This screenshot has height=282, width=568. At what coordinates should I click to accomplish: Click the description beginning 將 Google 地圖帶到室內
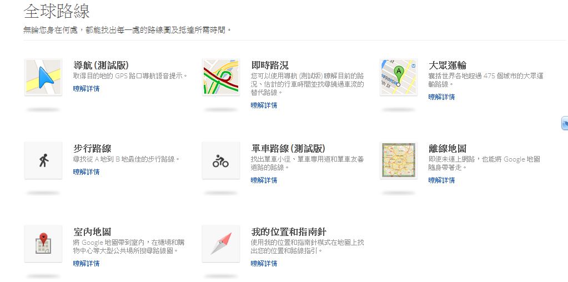tap(129, 246)
